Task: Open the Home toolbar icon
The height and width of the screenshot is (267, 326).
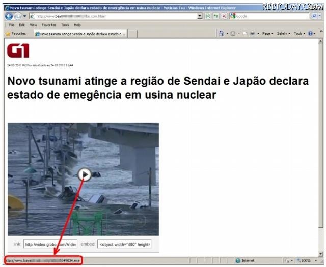Action: tap(222, 33)
